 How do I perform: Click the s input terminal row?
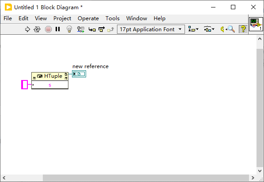tap(50, 85)
